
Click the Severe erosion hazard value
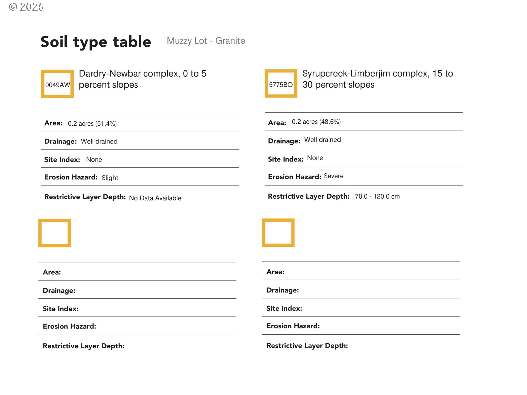tap(333, 176)
